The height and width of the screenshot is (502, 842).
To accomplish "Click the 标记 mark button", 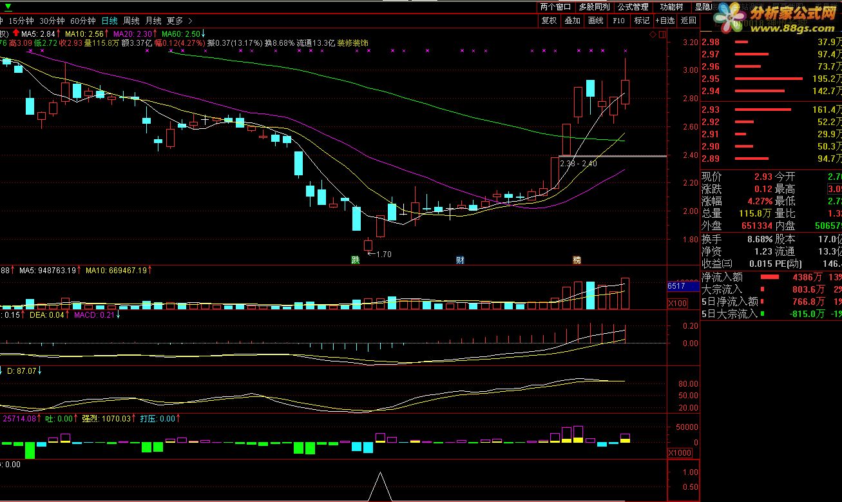I will point(642,21).
